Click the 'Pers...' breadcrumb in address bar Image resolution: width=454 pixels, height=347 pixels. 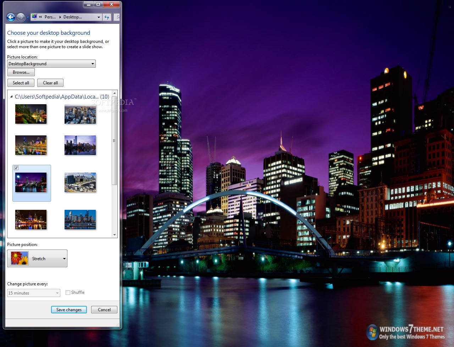point(50,17)
